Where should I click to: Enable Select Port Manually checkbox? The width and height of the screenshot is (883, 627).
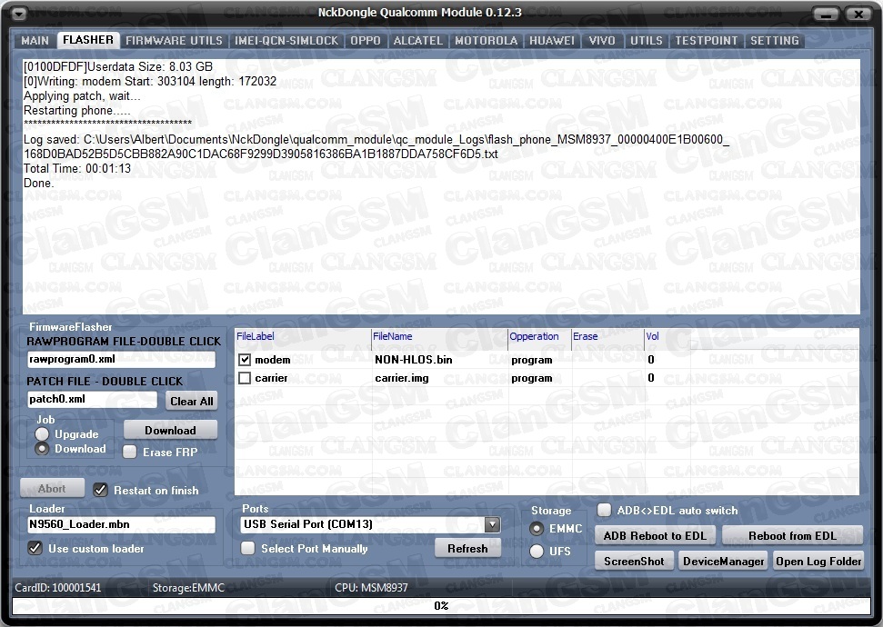247,548
